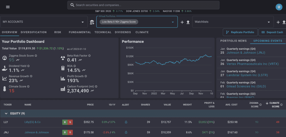
Task: Open the Watchlists dropdown
Action: [x=233, y=22]
